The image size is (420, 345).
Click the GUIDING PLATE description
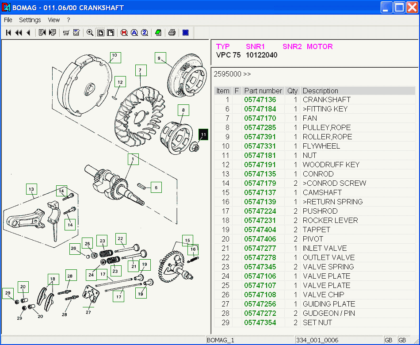click(x=329, y=304)
